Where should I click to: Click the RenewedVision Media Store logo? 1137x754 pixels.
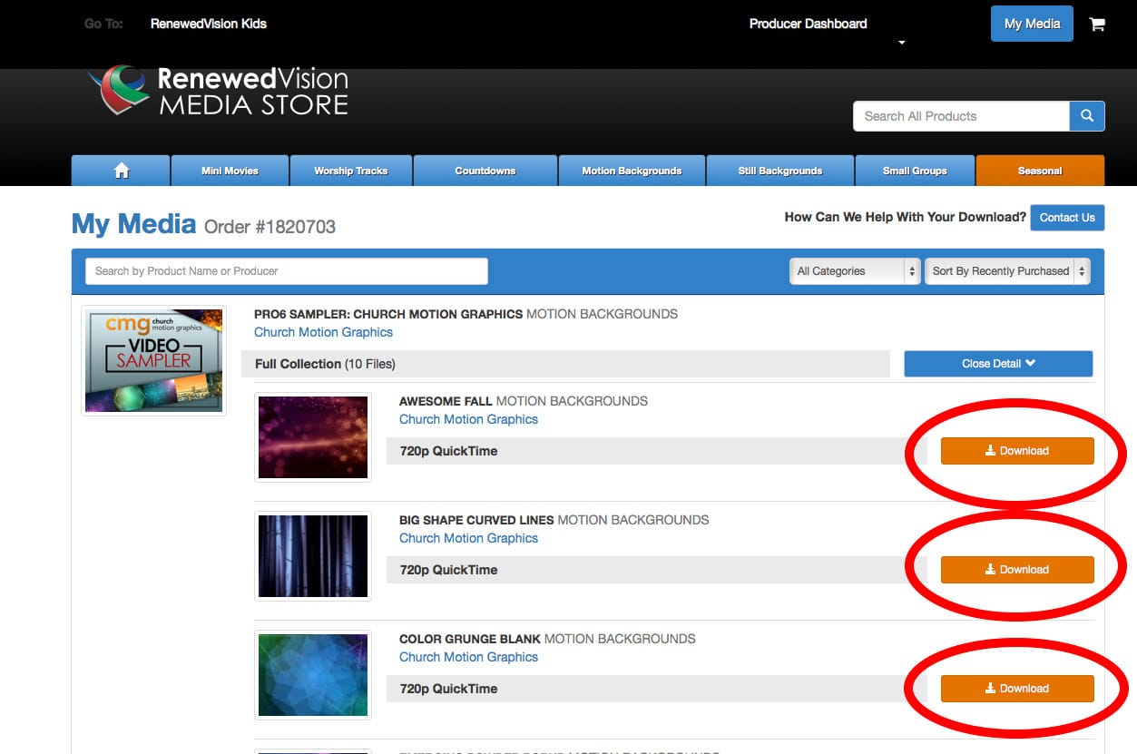(x=219, y=93)
